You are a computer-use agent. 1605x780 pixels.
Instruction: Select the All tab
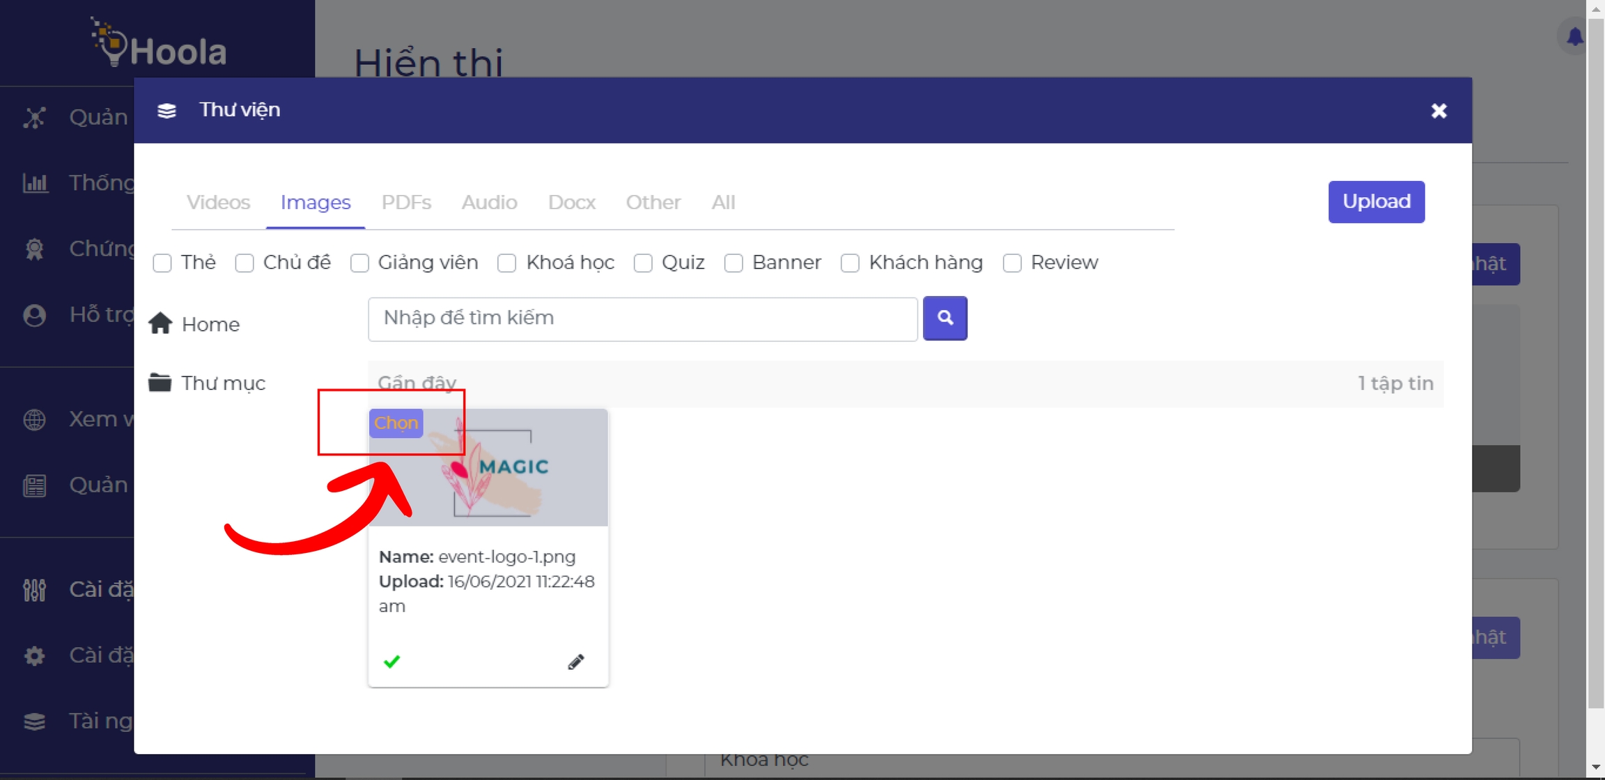tap(722, 203)
